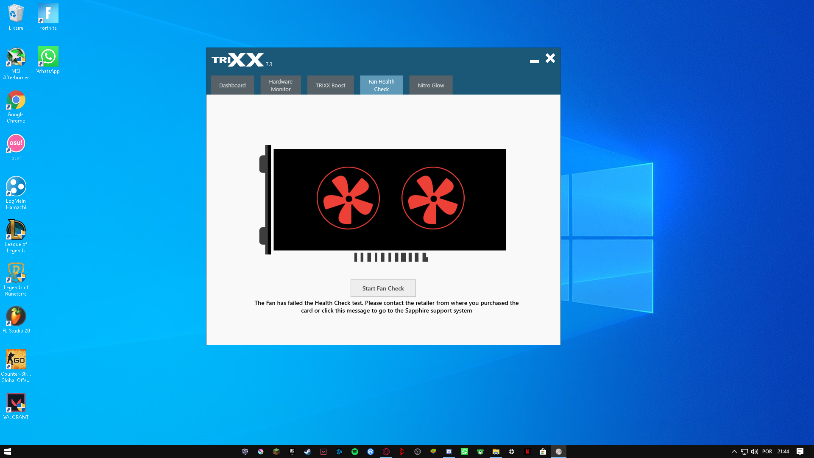Image resolution: width=814 pixels, height=458 pixels.
Task: Click the fan failed message support link
Action: coord(386,307)
